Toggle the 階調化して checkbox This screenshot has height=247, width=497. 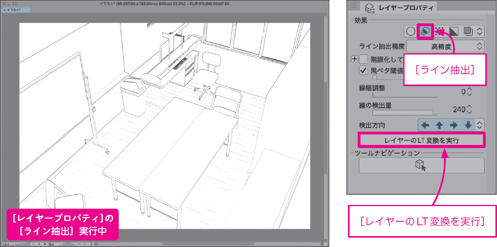(x=364, y=60)
